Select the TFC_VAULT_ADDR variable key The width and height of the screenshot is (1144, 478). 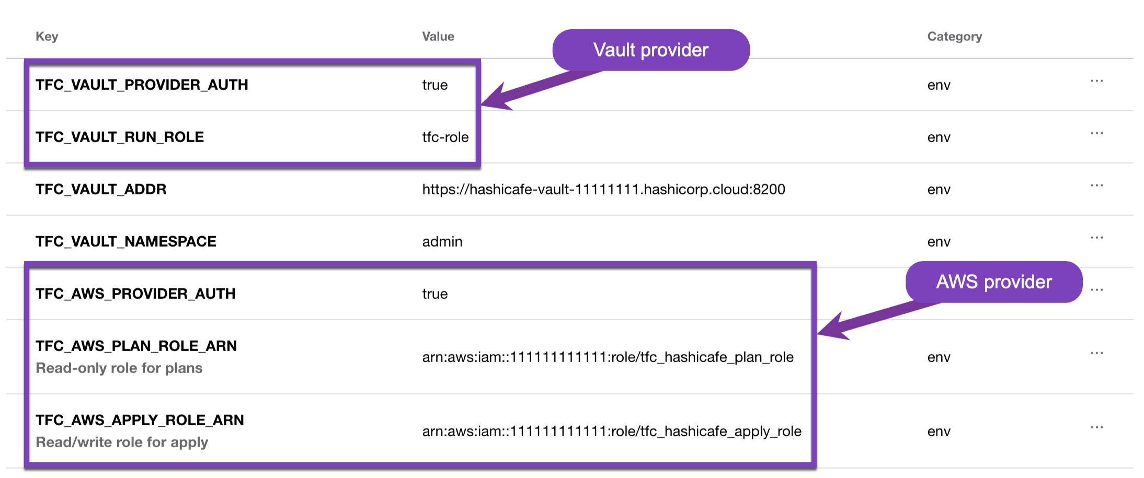pos(101,189)
